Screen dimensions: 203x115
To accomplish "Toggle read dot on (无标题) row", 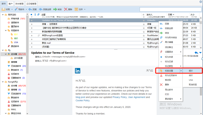I will 32,47.
